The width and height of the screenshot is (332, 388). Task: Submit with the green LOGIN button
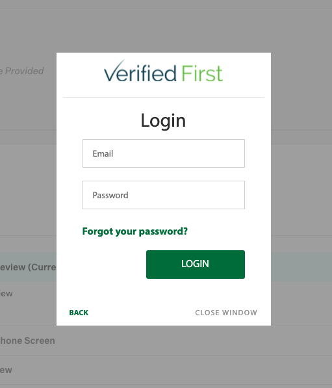(196, 265)
